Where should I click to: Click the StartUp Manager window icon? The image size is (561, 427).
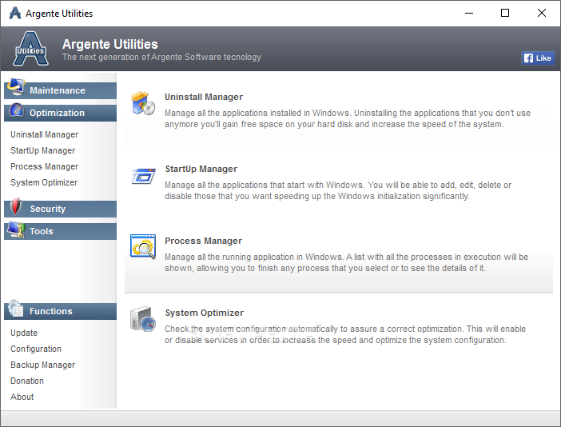click(x=143, y=176)
